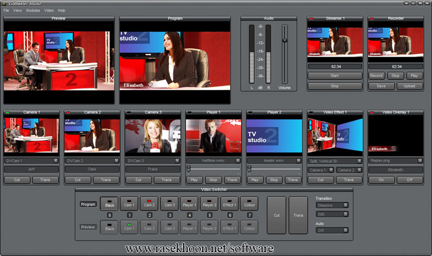The width and height of the screenshot is (432, 256).
Task: Click the Camera 1 name field Jeff
Action: pos(31,169)
